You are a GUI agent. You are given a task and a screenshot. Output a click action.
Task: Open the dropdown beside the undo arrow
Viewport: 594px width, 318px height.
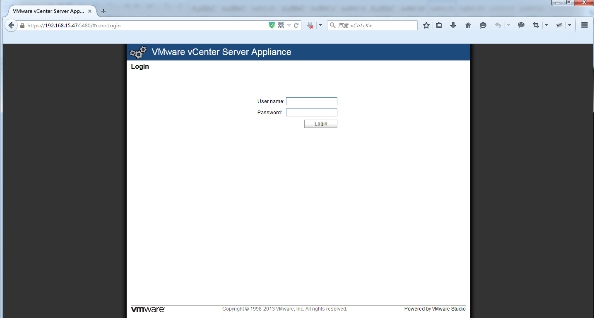pyautogui.click(x=508, y=25)
